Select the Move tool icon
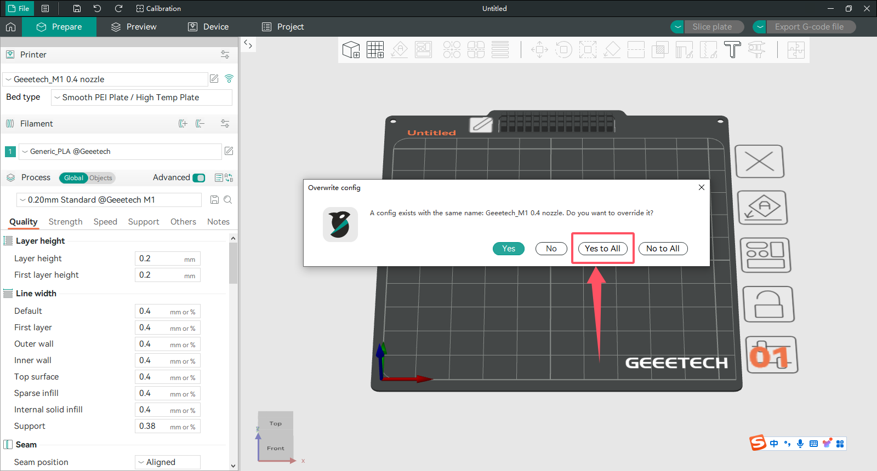 pyautogui.click(x=539, y=50)
